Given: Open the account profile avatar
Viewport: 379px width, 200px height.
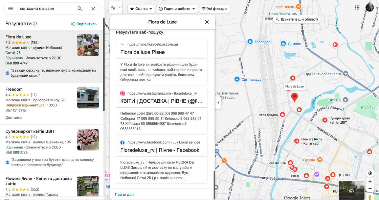Looking at the screenshot, I should click(370, 7).
